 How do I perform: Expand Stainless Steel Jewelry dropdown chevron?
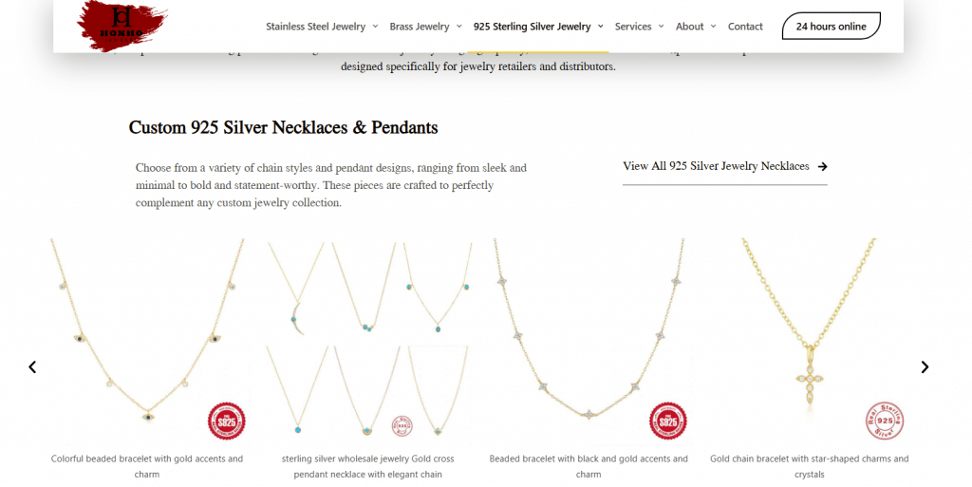[x=375, y=26]
